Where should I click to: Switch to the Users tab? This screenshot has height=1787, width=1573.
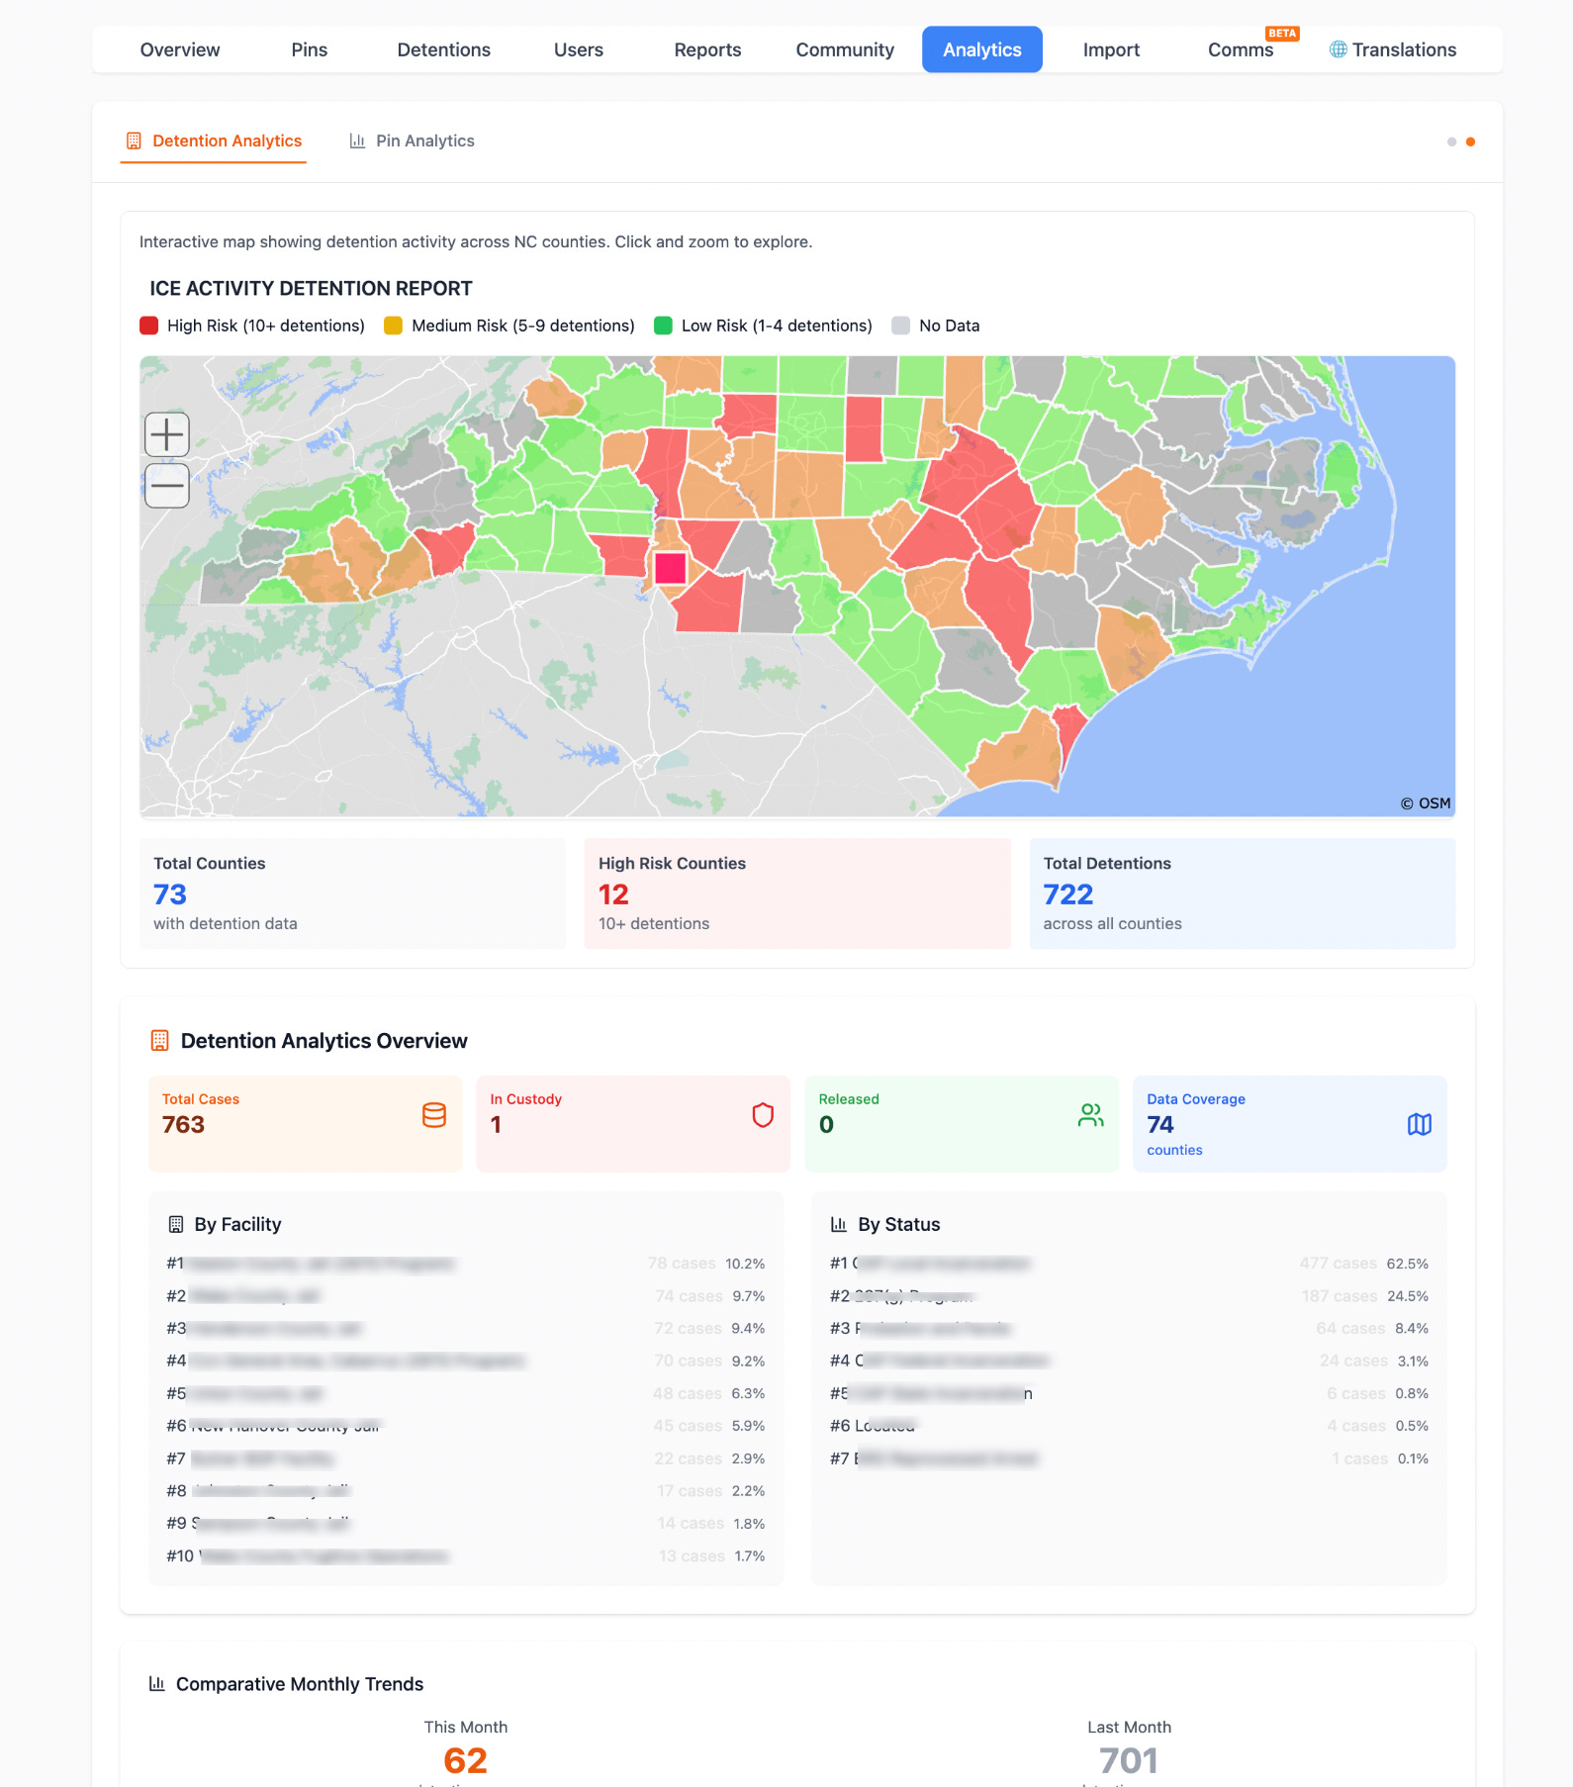tap(579, 49)
